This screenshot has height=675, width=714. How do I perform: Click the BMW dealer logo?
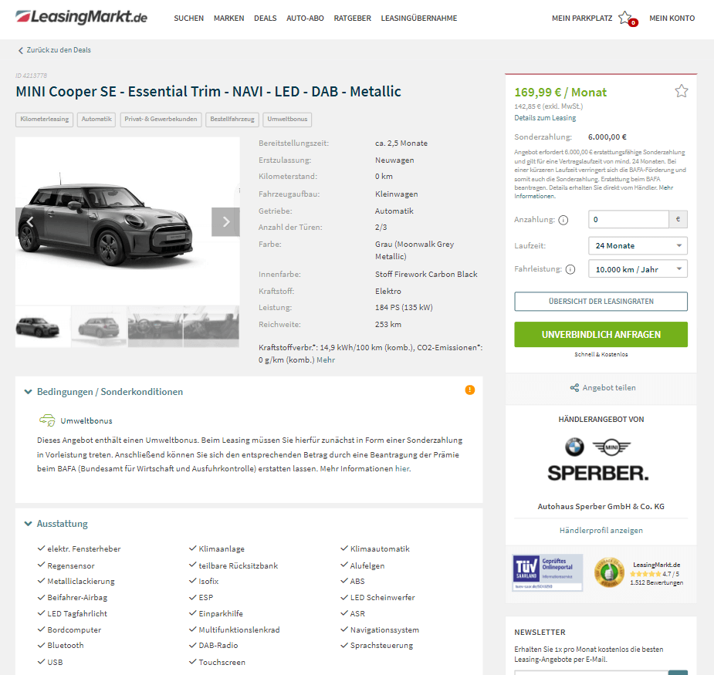point(574,447)
